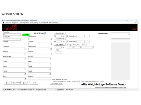Click the Tare Weight Date/Time date field
The width and height of the screenshot is (141, 105).
point(81,42)
